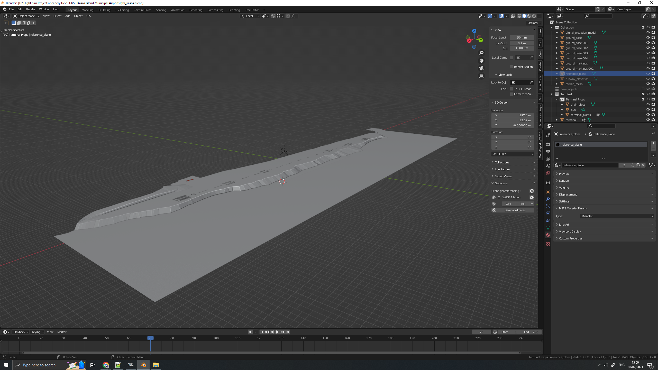The image size is (658, 370).
Task: Switch to the Modeling workspace tab
Action: pos(87,10)
